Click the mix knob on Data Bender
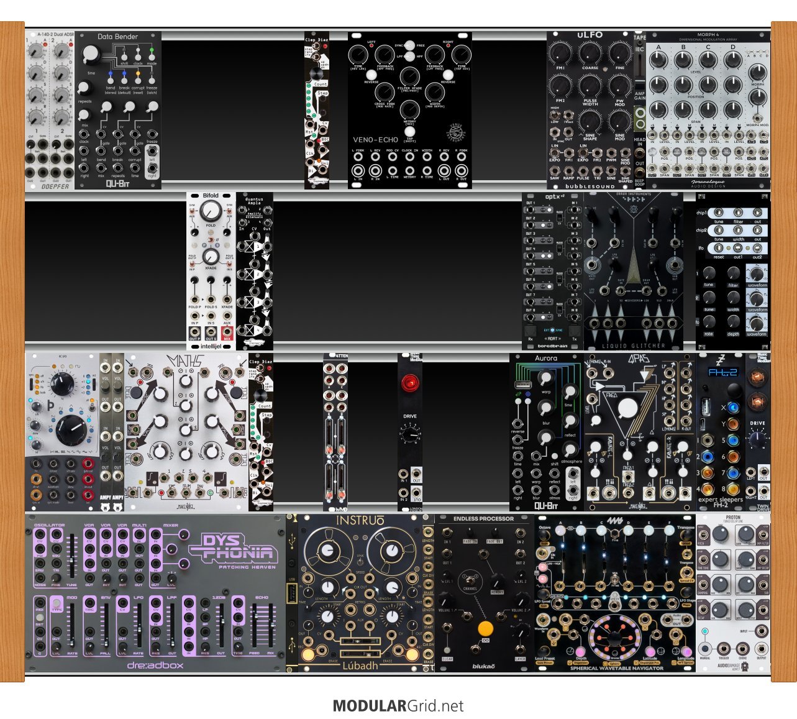This screenshot has width=797, height=719. pos(84,115)
